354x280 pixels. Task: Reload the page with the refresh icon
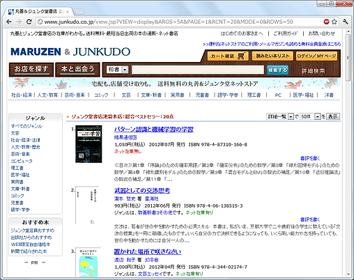(x=29, y=22)
